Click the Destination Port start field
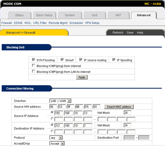The width and height of the screenshot is (165, 146). tap(129, 138)
